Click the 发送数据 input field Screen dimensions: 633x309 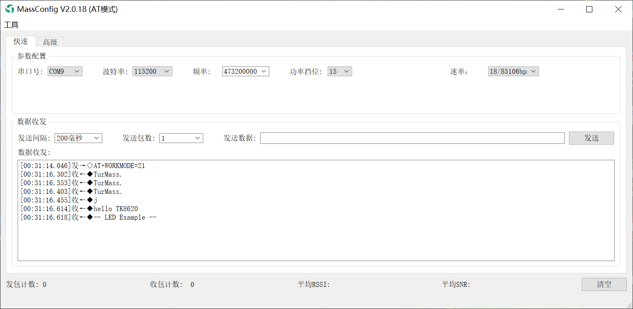(x=413, y=138)
